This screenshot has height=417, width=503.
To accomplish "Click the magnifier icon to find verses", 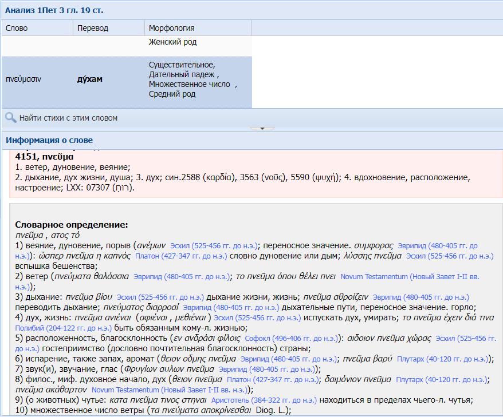I will point(10,118).
